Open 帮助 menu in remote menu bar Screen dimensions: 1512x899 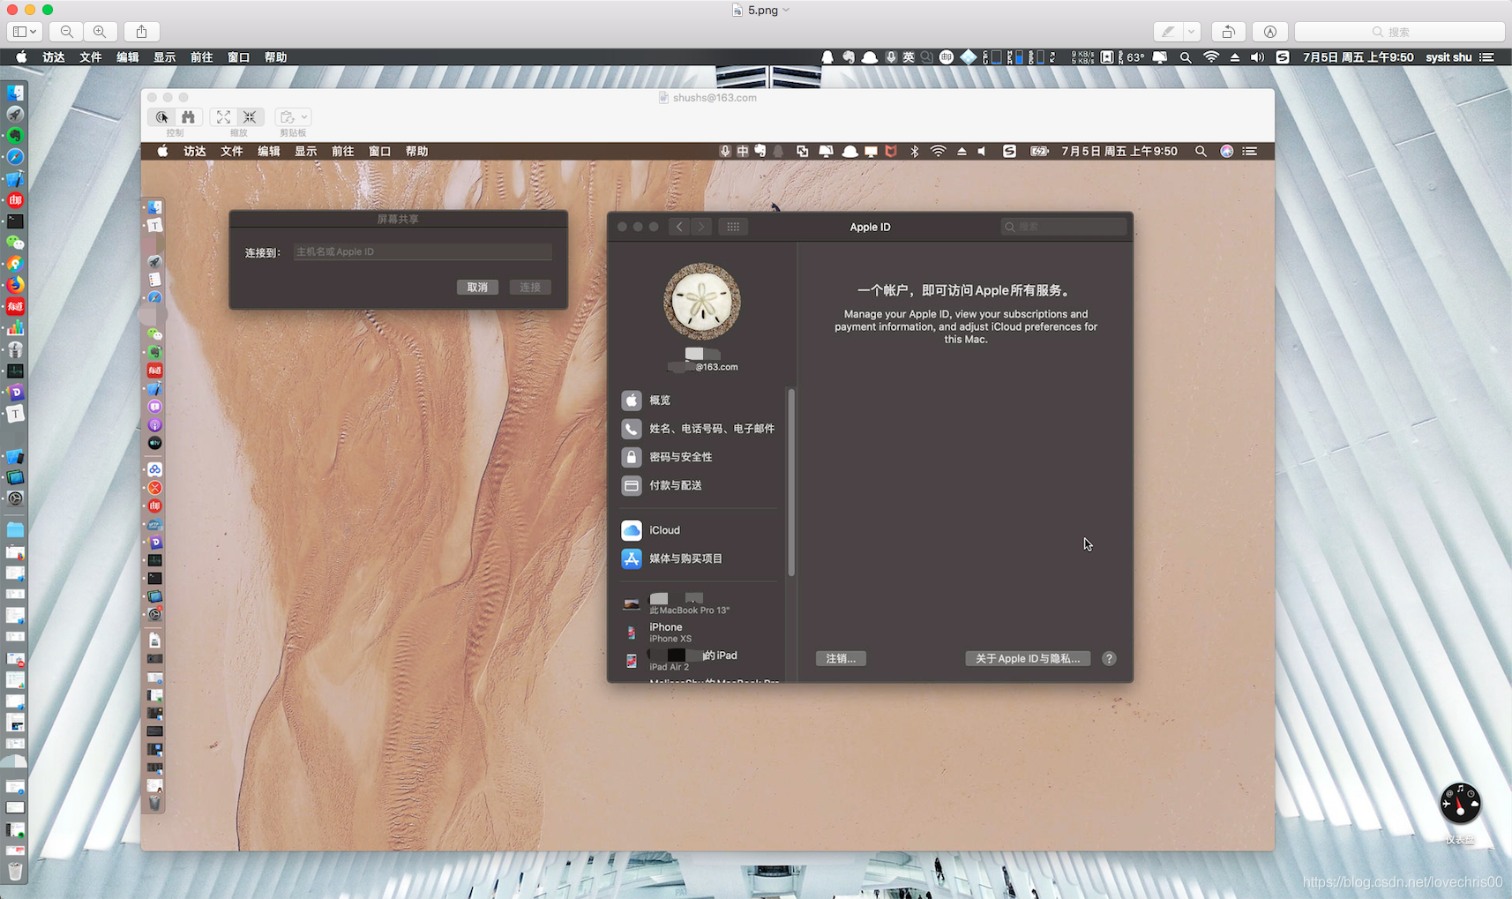click(417, 152)
